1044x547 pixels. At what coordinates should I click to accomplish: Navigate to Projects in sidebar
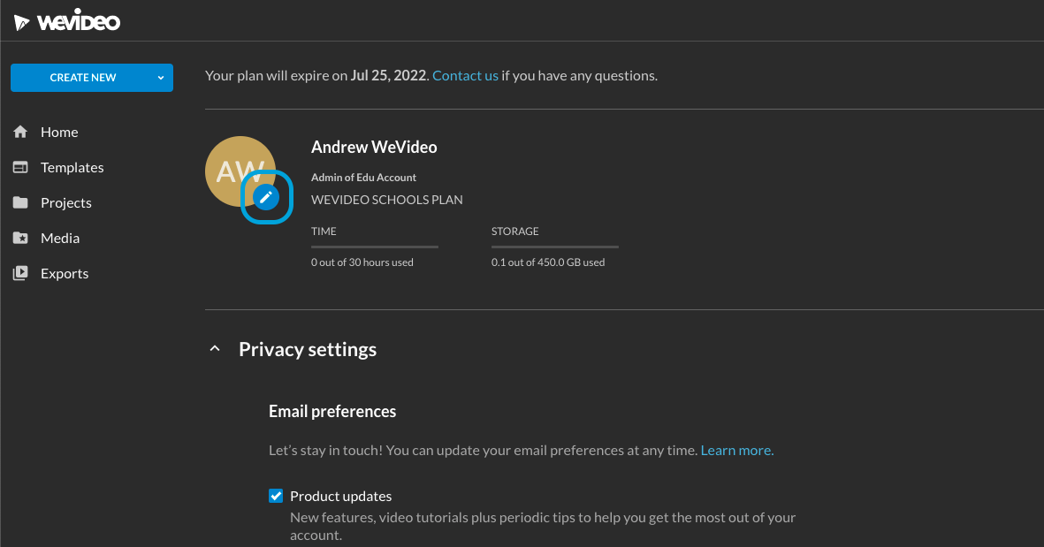pos(66,202)
